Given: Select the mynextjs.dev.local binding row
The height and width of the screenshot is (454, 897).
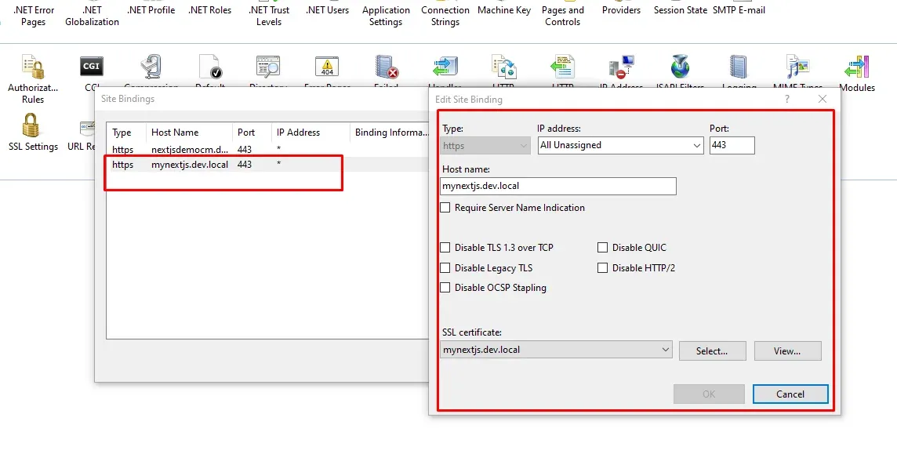Looking at the screenshot, I should coord(267,165).
